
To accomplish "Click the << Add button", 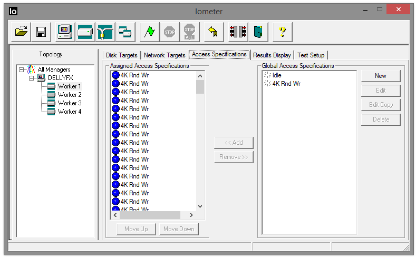I will click(234, 143).
